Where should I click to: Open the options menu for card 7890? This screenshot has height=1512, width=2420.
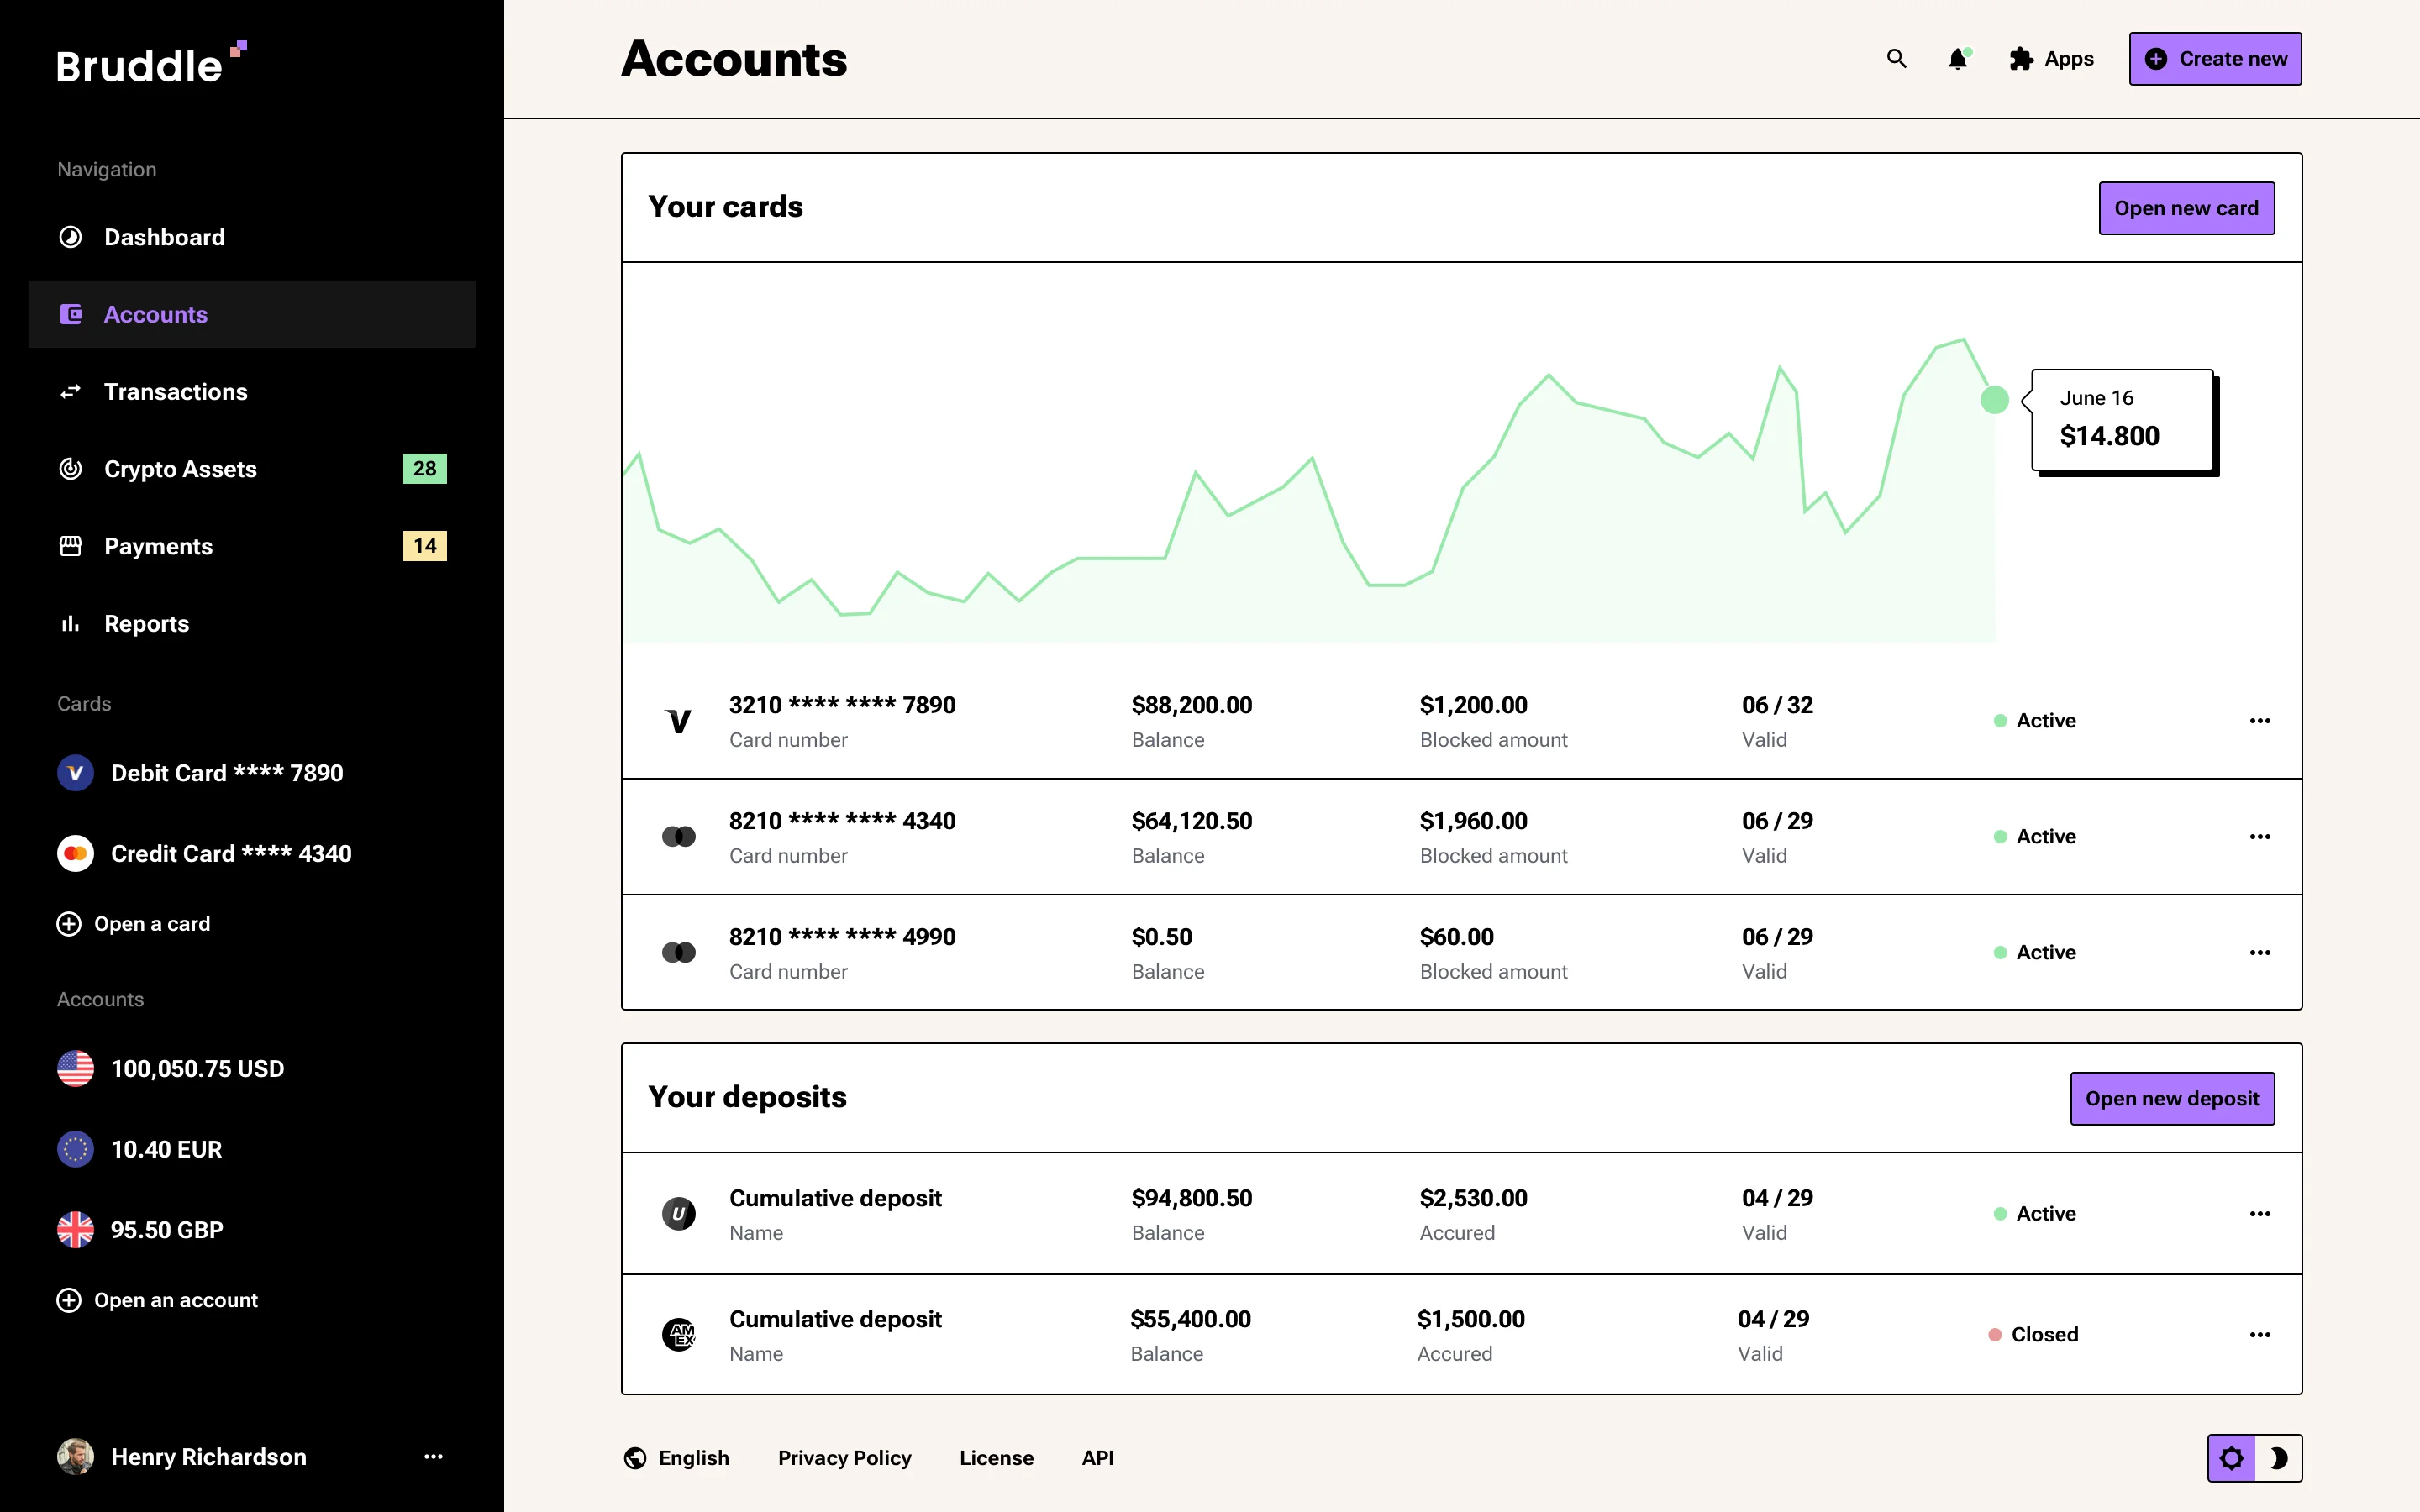coord(2260,720)
